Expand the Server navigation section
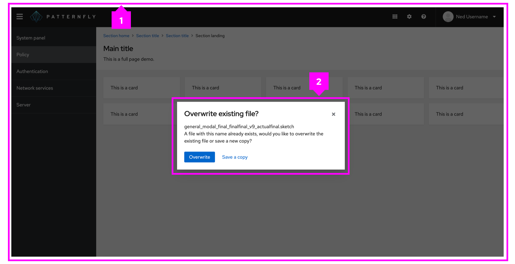515x264 pixels. [24, 105]
